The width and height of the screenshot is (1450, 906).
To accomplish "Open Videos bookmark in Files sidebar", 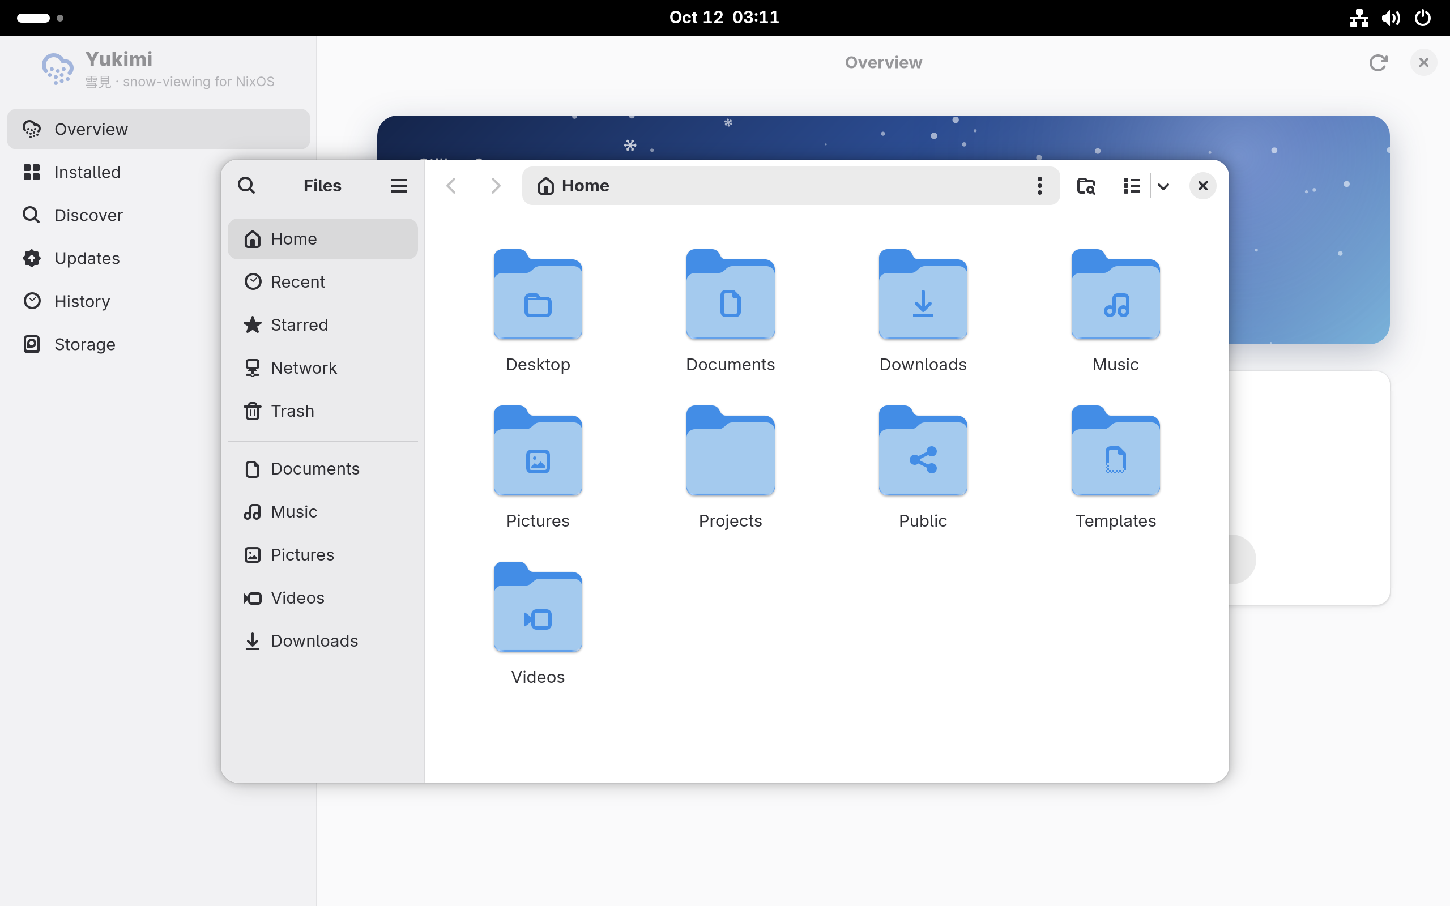I will pyautogui.click(x=322, y=598).
